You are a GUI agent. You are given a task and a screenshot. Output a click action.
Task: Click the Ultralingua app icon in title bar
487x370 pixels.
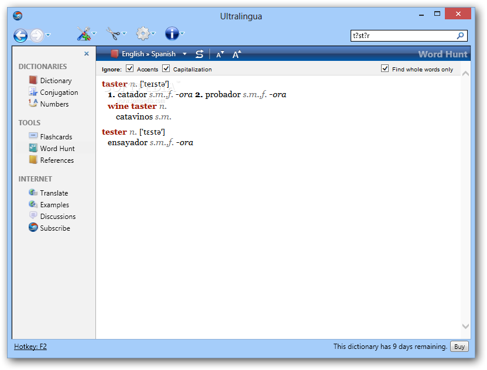(18, 16)
